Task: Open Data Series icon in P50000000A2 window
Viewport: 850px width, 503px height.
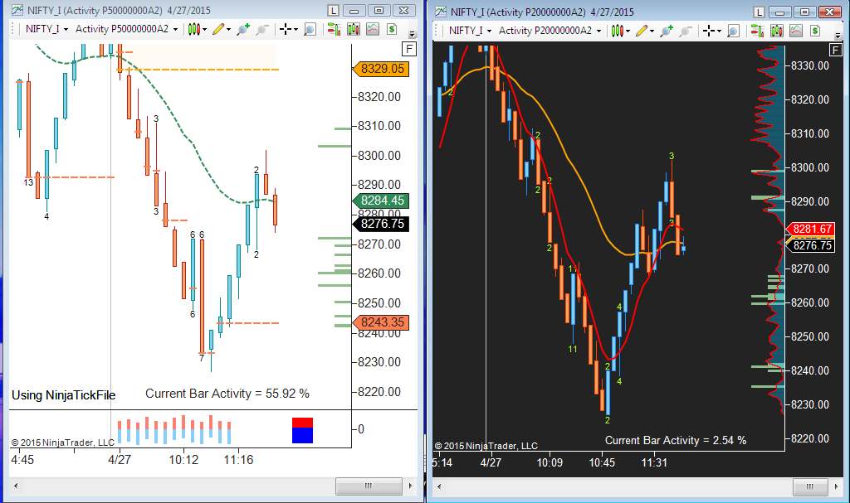Action: pos(354,29)
